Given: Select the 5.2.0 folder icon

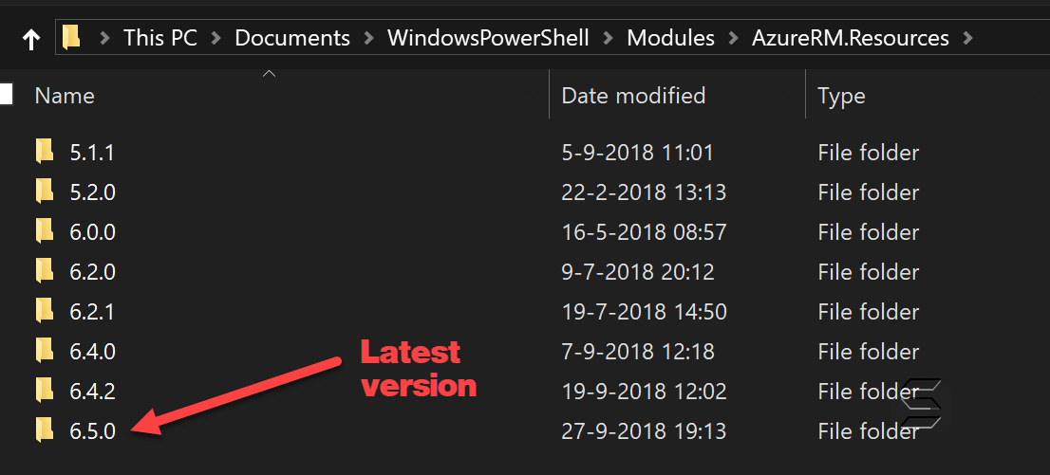Looking at the screenshot, I should (x=45, y=192).
